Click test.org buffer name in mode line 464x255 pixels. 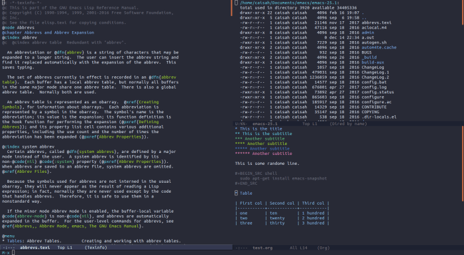click(262, 248)
